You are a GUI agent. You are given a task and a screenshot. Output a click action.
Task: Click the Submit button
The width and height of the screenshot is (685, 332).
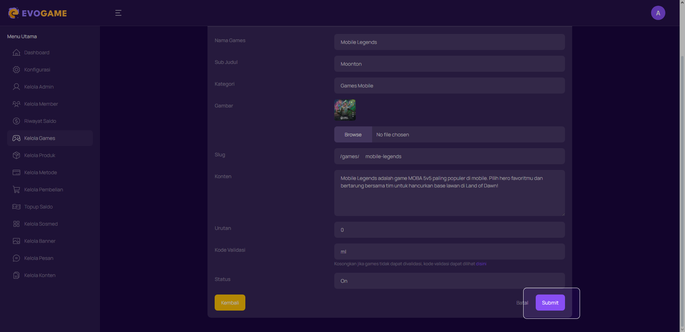pos(550,303)
